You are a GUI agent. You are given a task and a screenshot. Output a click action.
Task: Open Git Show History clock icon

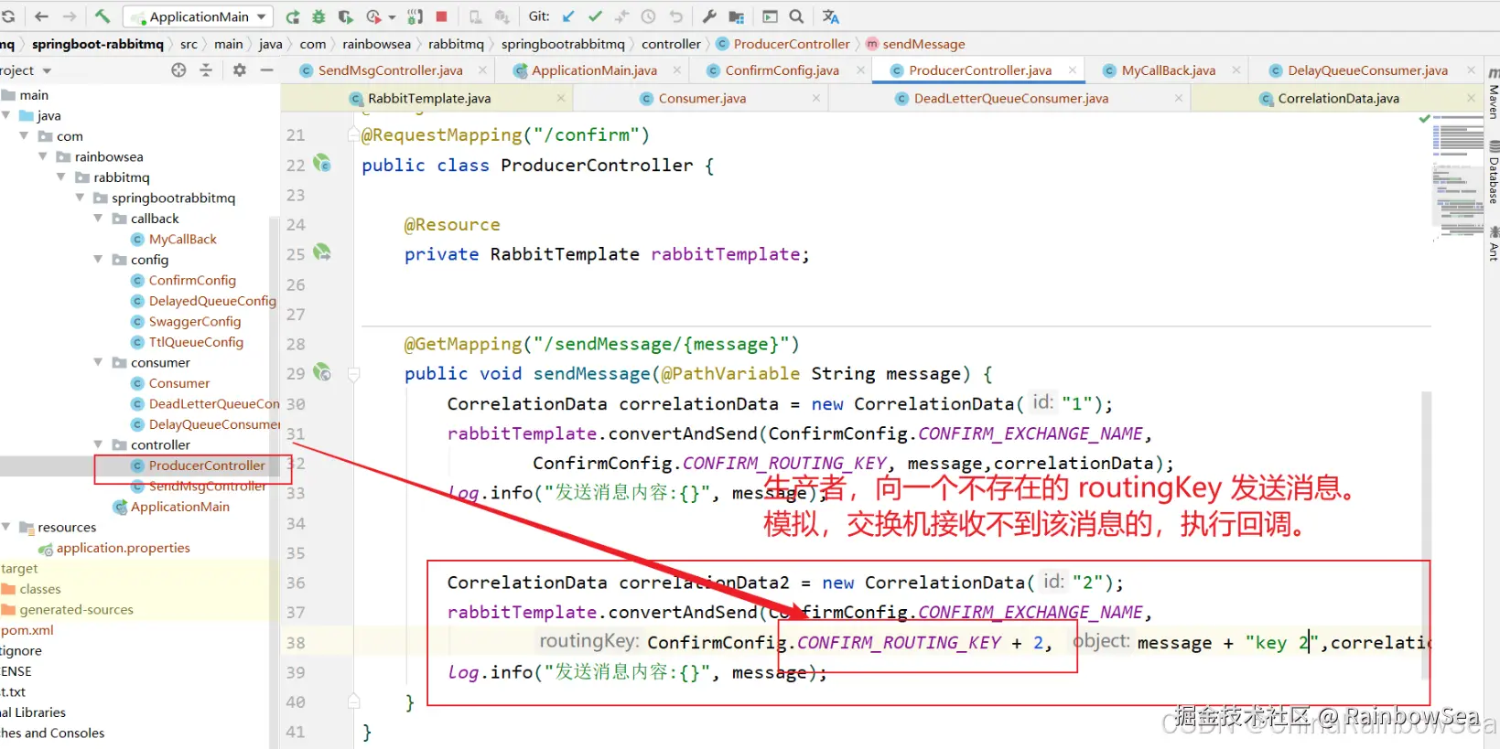click(648, 16)
